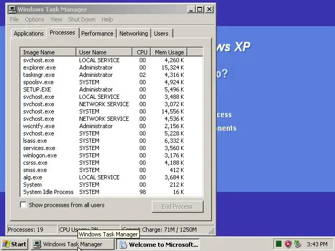335x251 pixels.
Task: Switch to the Performance tab
Action: (x=97, y=33)
